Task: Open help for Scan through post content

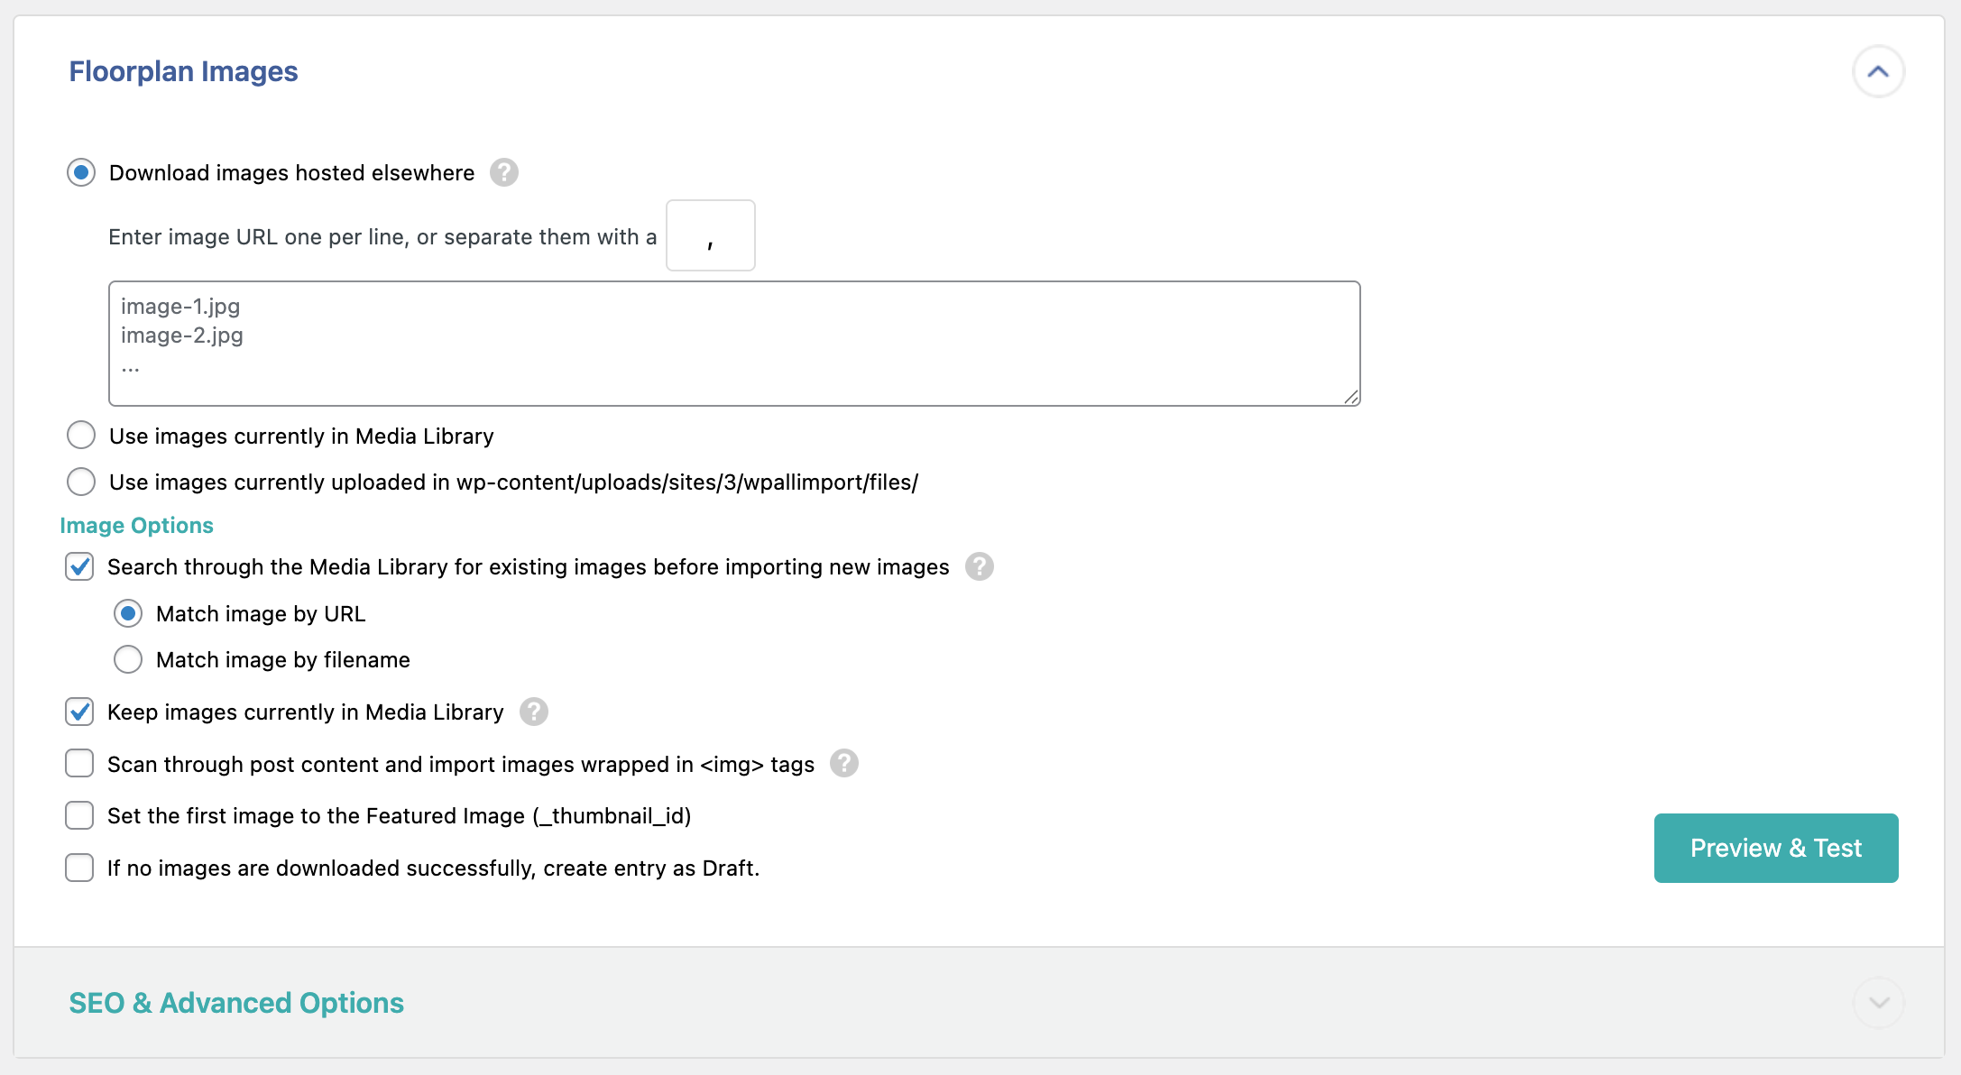Action: coord(844,763)
